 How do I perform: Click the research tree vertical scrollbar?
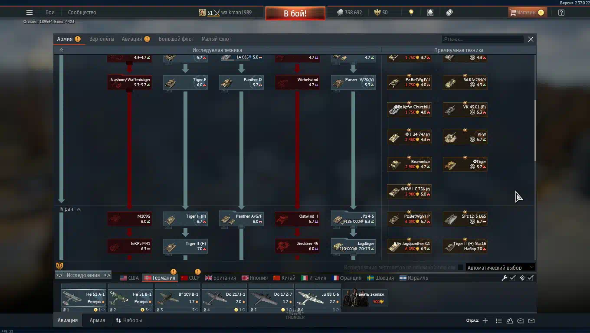535,130
